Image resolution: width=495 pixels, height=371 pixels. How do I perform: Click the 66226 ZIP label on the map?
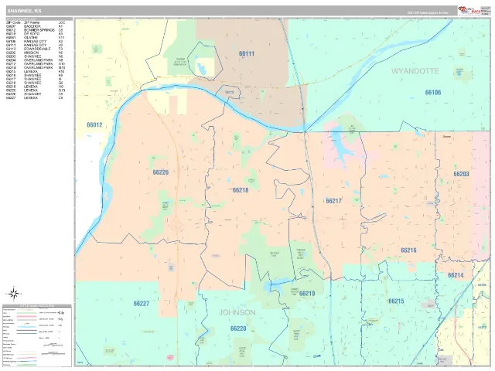[x=160, y=172]
